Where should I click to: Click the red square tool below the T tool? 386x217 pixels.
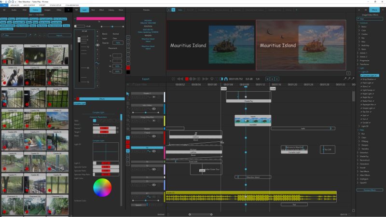click(x=128, y=142)
